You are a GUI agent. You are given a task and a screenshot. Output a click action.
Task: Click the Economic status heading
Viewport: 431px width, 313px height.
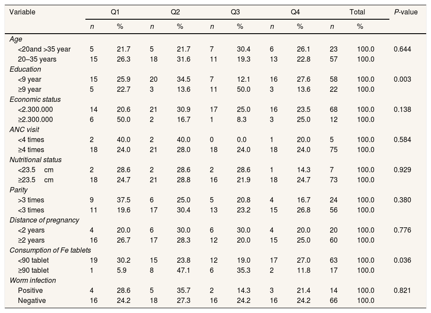click(x=35, y=99)
